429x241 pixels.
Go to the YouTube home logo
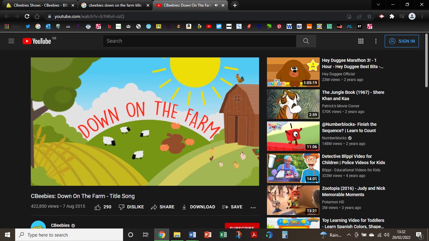pos(37,41)
